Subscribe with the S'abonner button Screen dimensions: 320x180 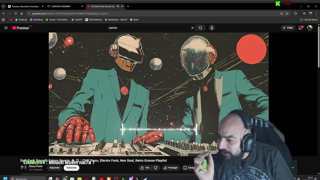coord(71,168)
